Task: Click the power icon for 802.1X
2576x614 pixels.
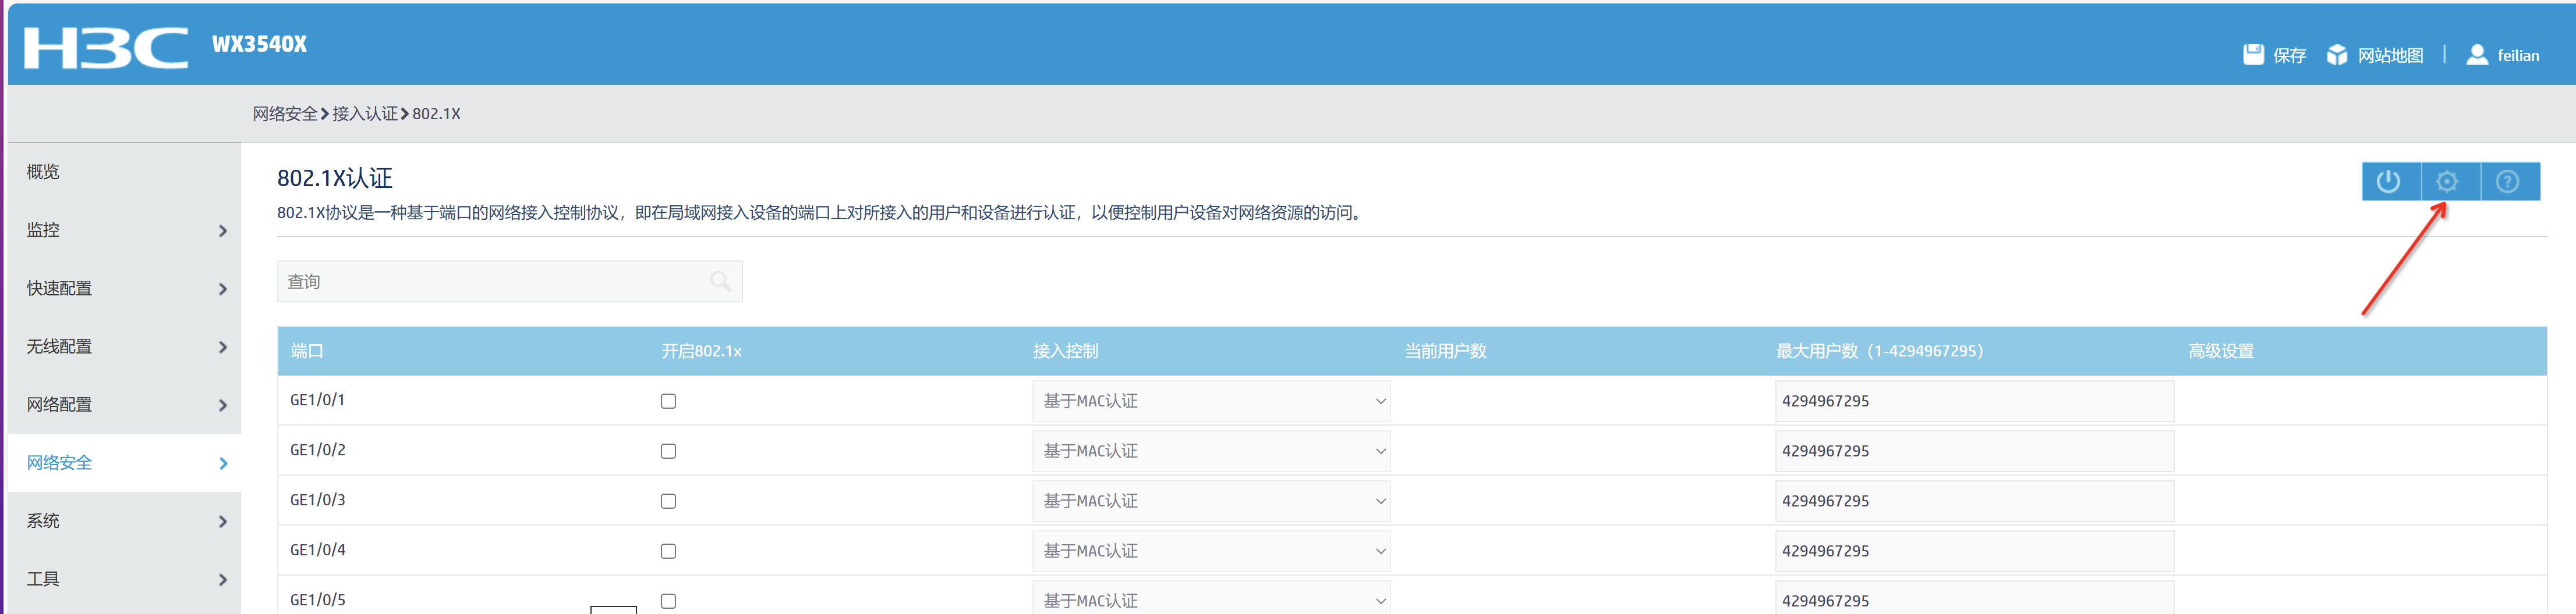Action: coord(2388,182)
